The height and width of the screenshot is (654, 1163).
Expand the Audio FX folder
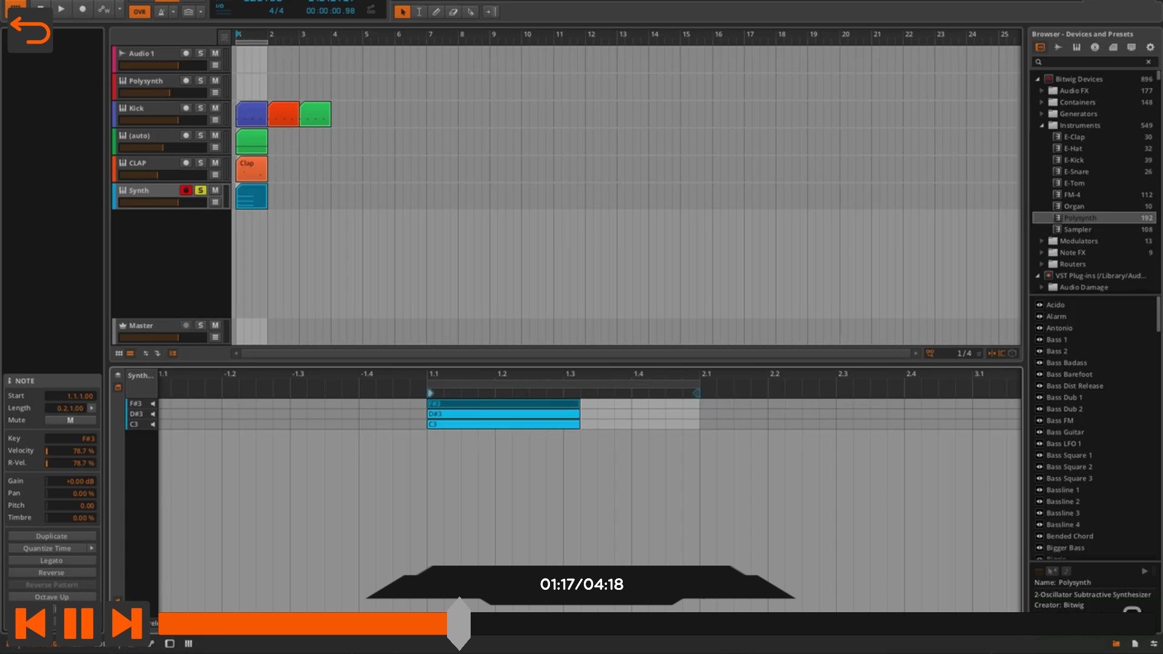click(1042, 91)
